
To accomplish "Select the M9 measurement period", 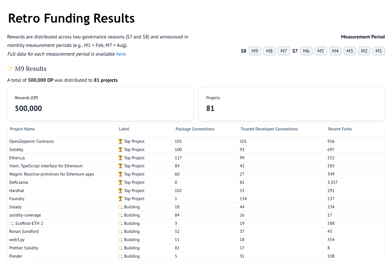I will 255,51.
